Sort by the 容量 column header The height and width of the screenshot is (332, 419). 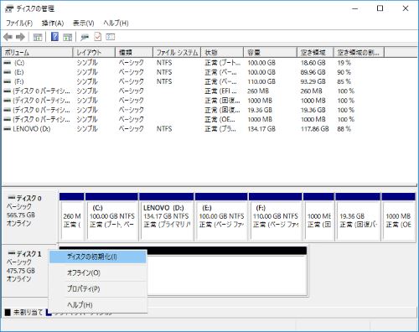tap(270, 52)
